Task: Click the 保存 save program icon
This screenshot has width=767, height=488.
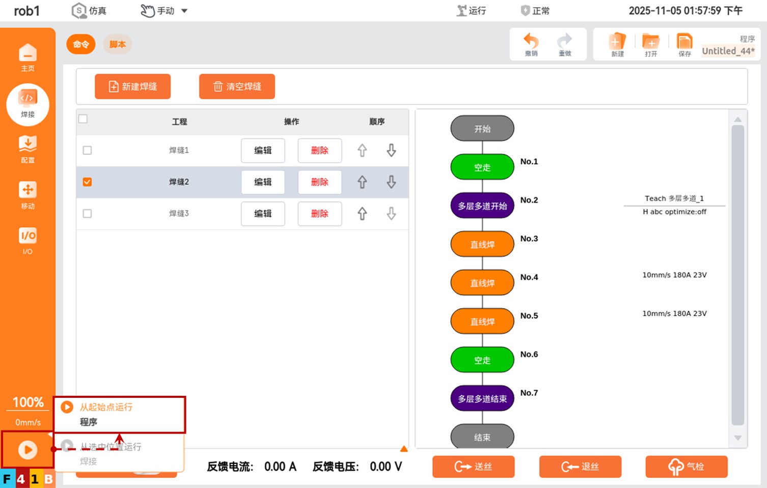Action: point(684,45)
